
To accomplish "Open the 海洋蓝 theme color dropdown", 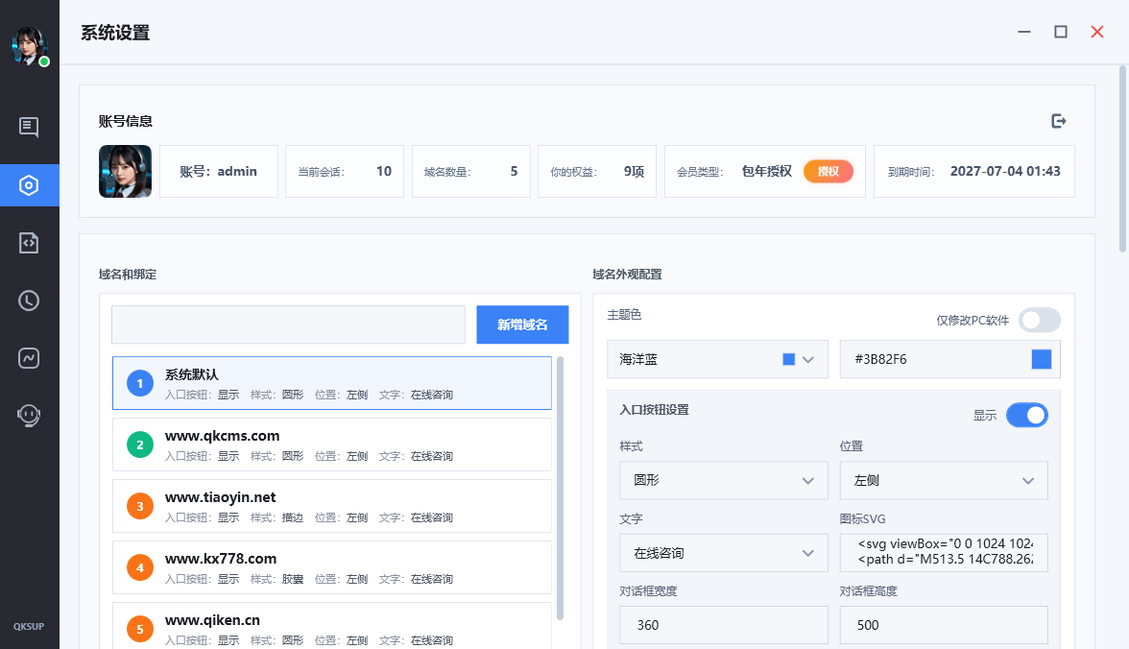I will point(717,359).
